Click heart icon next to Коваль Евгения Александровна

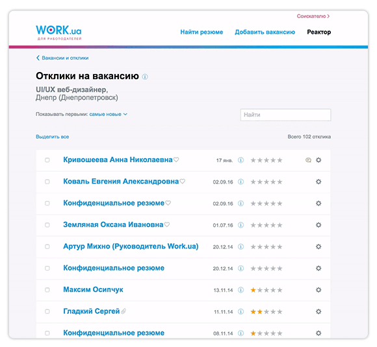pos(183,181)
